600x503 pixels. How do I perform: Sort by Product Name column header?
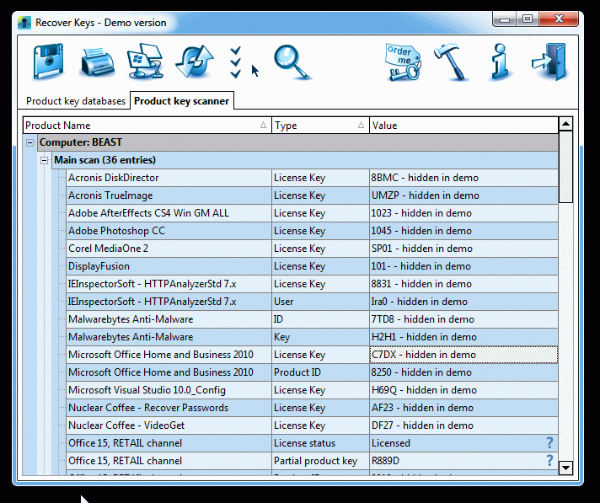(x=147, y=126)
